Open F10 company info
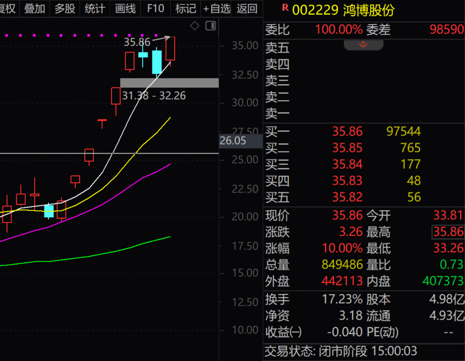 tap(155, 8)
